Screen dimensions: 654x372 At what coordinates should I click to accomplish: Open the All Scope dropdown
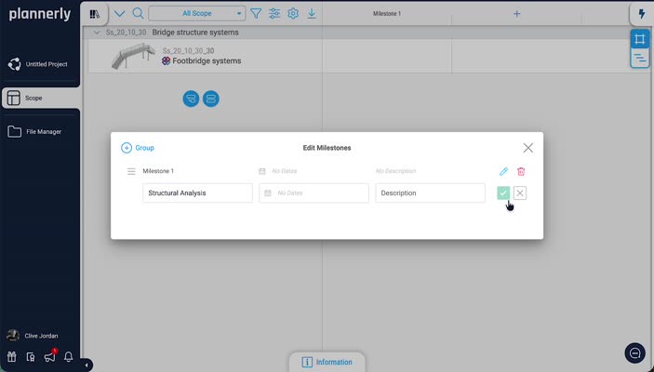tap(197, 13)
